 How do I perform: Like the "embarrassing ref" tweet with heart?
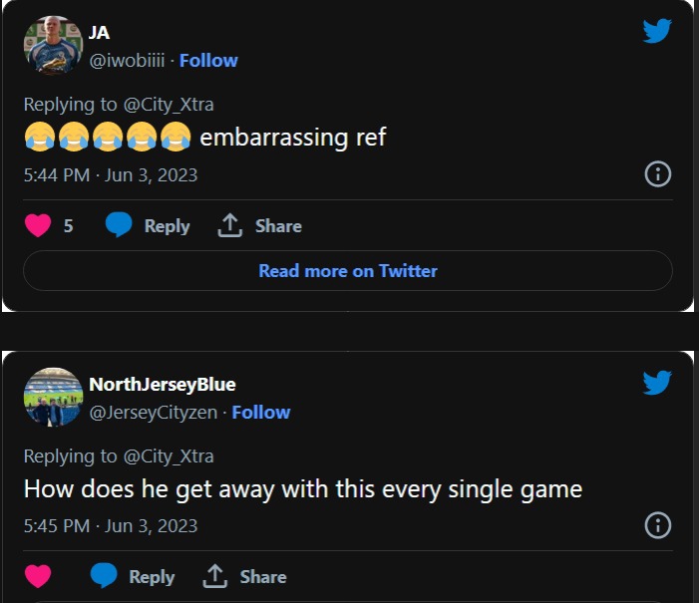(38, 226)
